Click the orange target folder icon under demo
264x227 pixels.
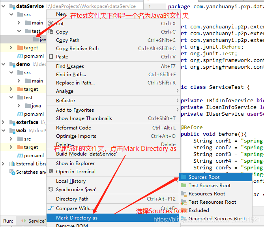pyautogui.click(x=20, y=89)
